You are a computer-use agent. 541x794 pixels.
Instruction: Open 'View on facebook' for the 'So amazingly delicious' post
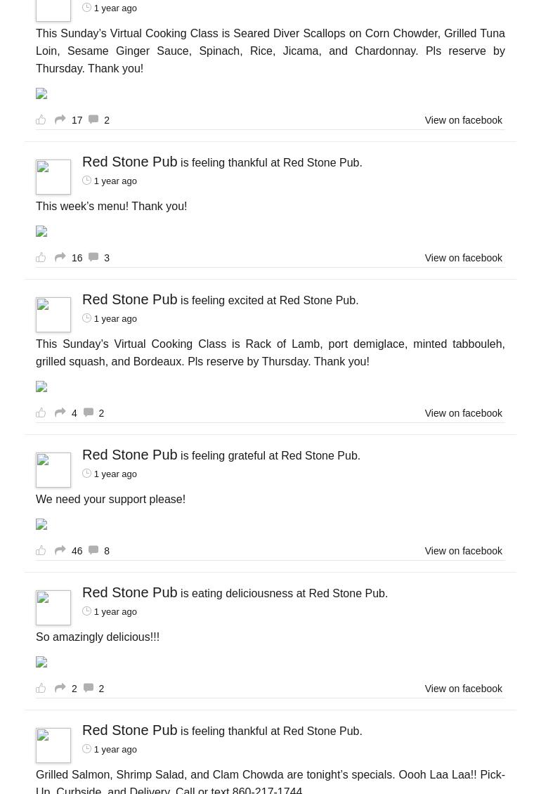463,689
